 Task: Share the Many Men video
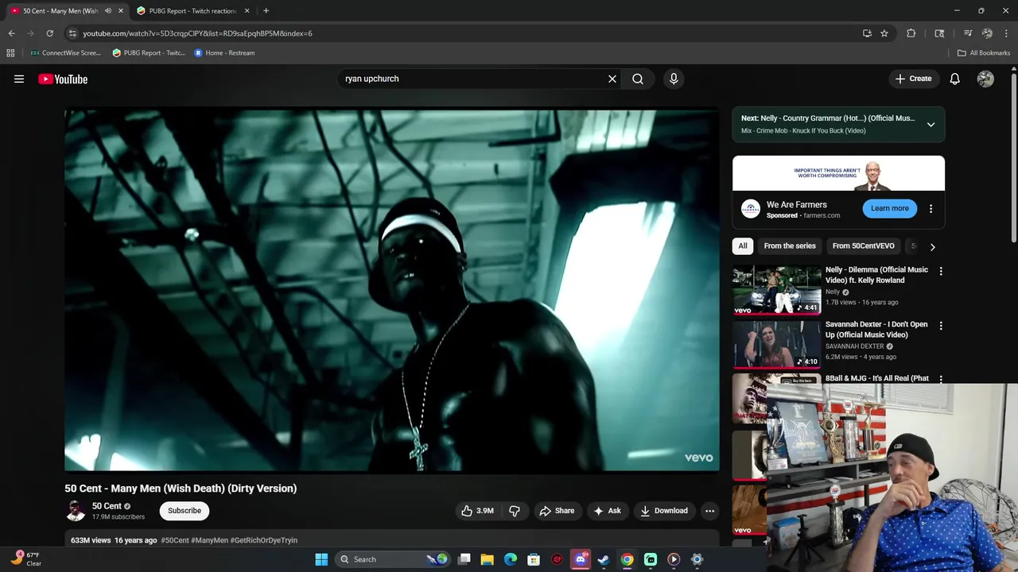(557, 511)
